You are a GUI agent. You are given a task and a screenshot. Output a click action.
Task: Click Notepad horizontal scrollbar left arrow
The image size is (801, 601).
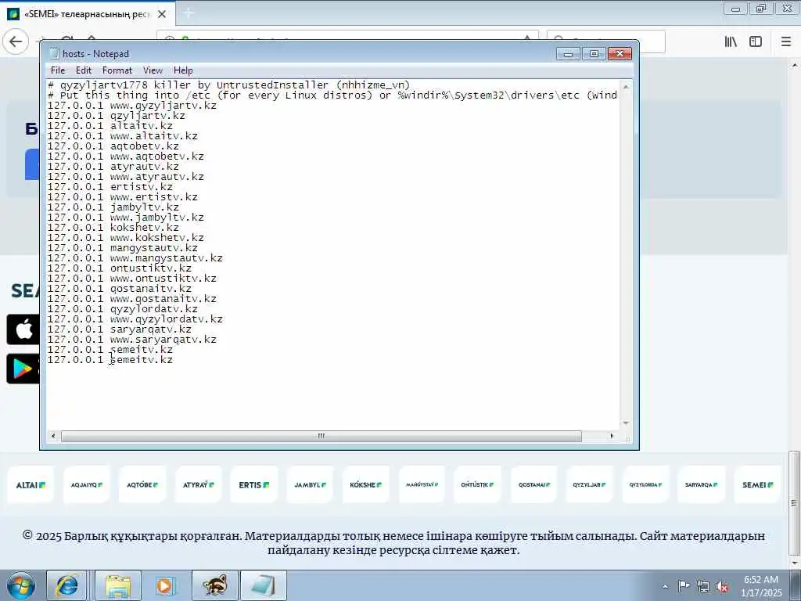point(53,436)
